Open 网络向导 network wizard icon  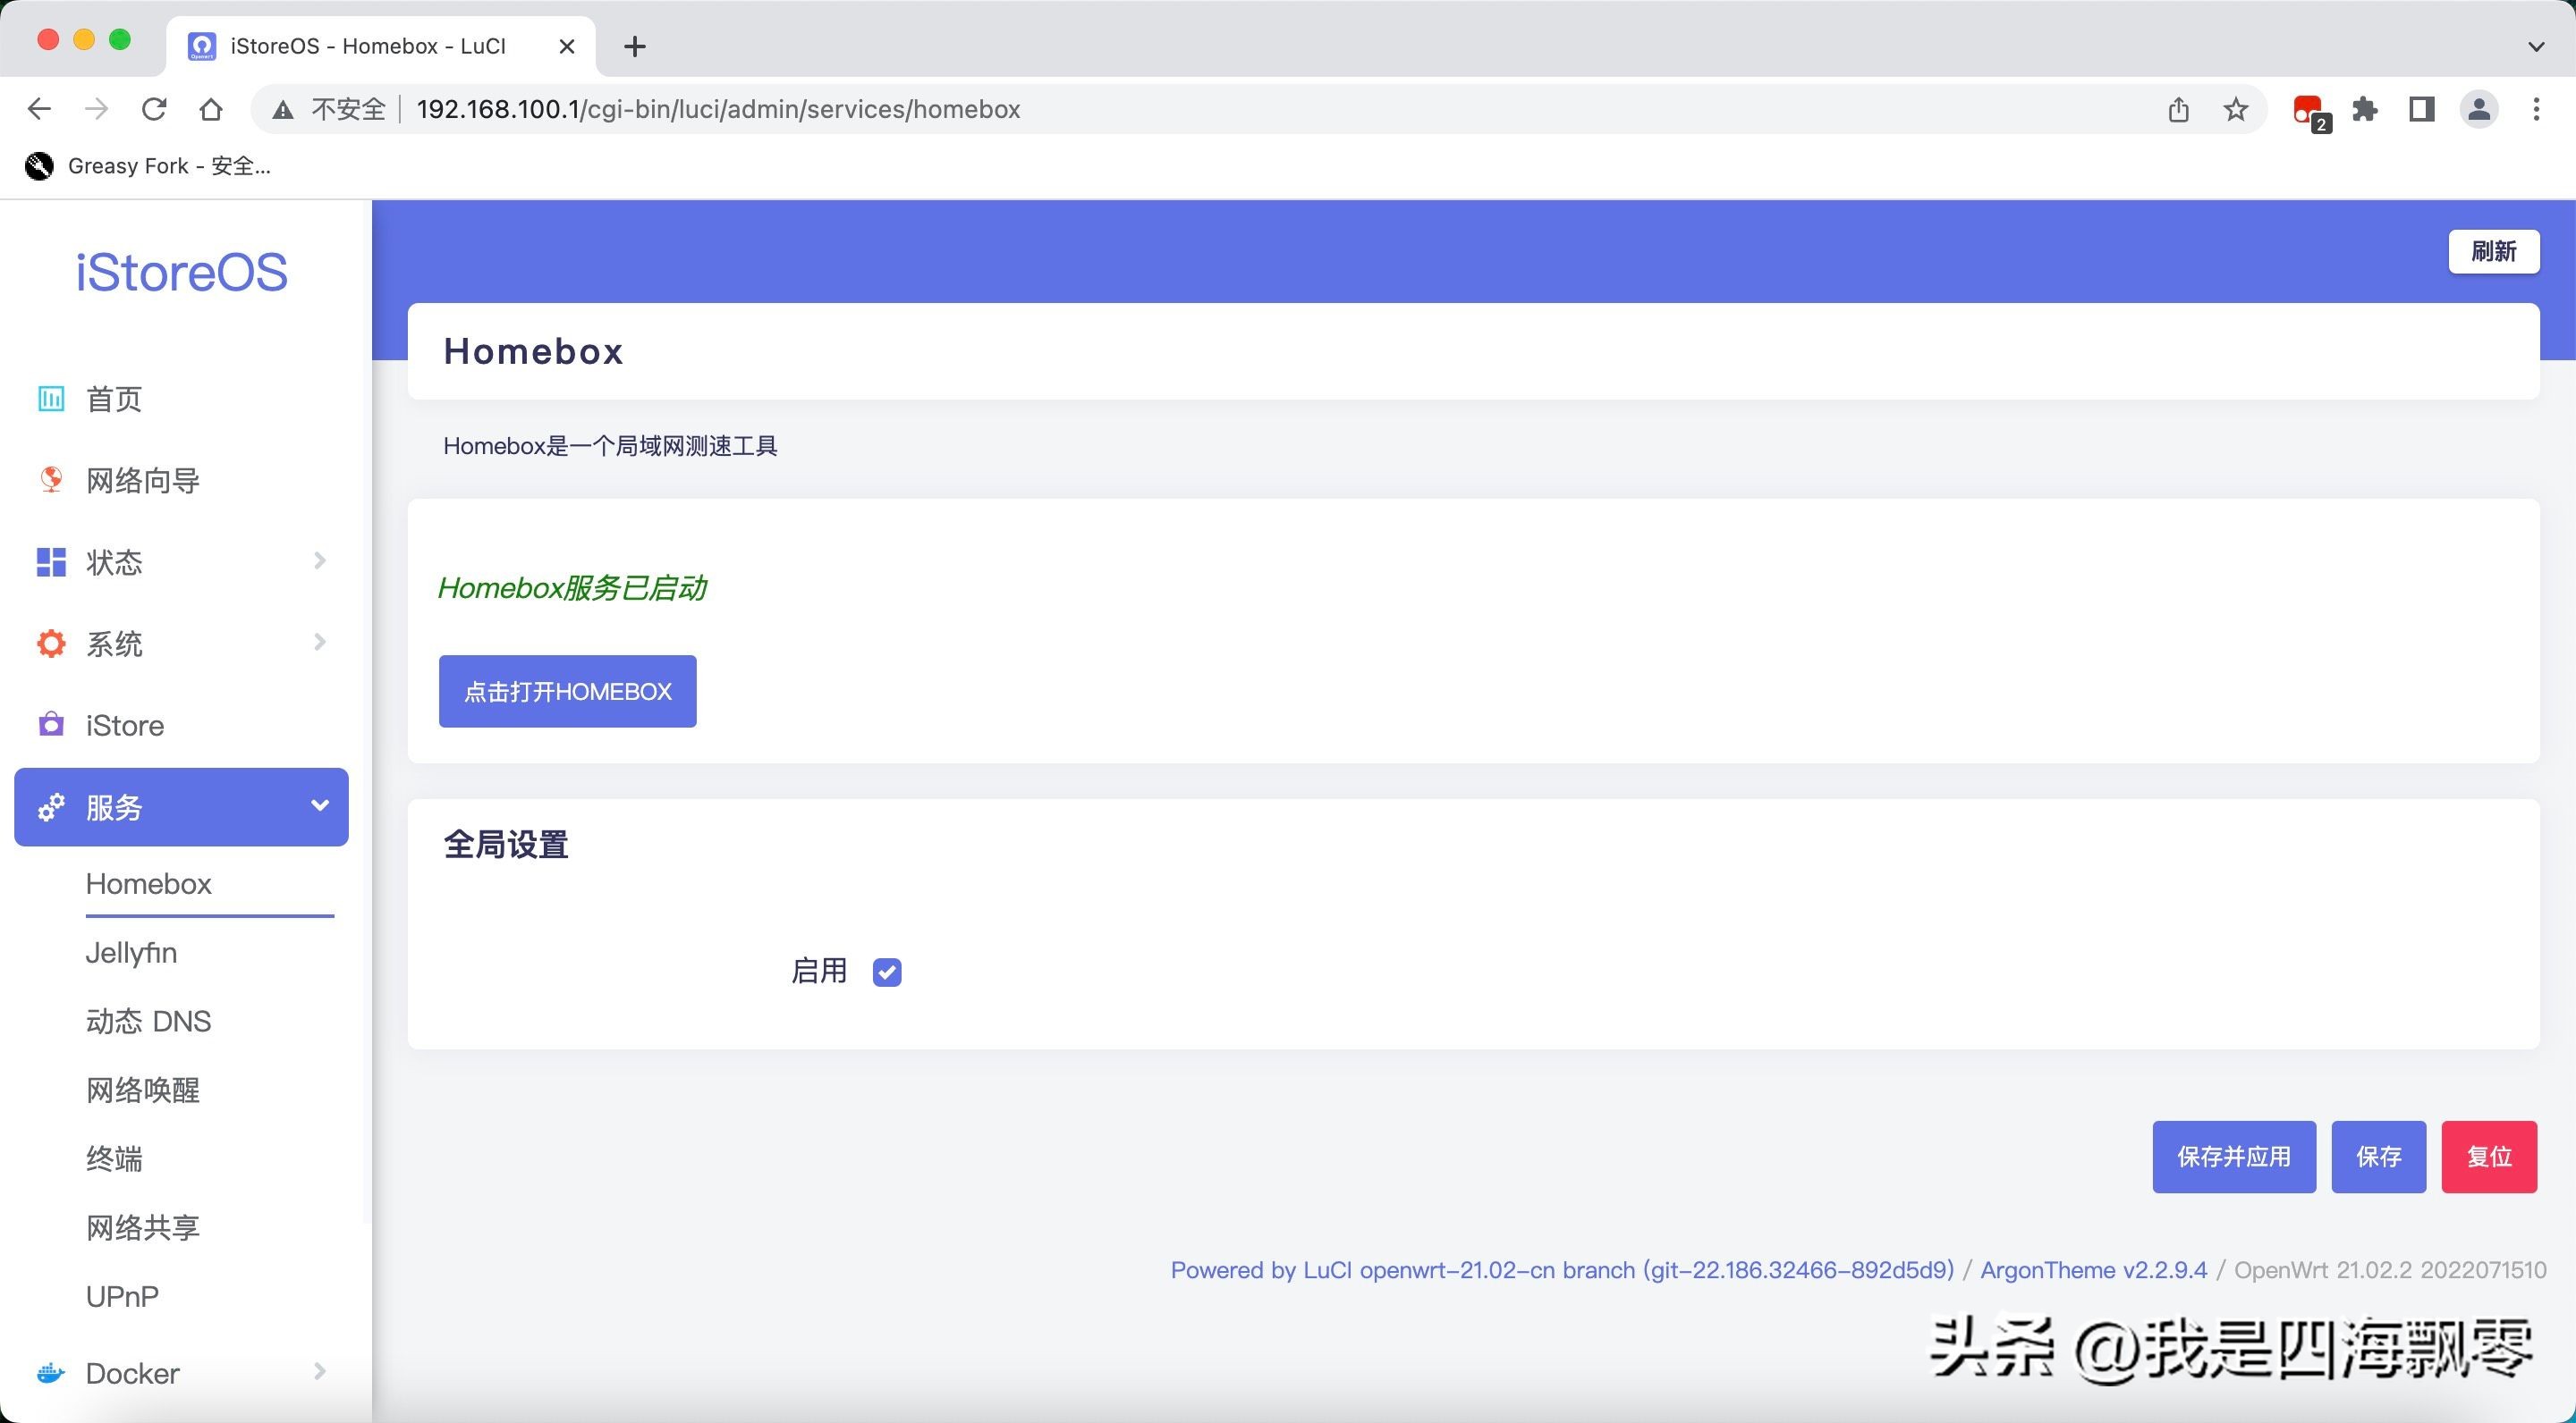[x=50, y=481]
